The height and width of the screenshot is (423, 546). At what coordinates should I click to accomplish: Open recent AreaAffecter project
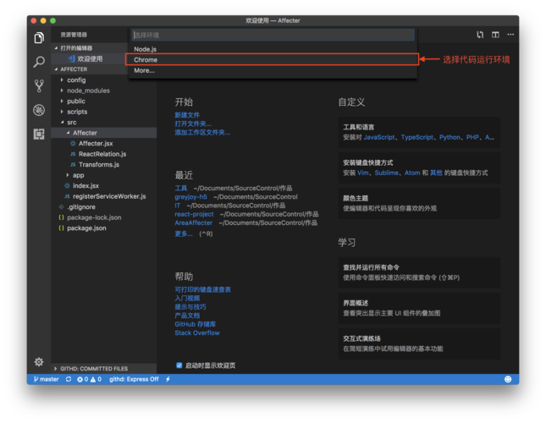193,223
